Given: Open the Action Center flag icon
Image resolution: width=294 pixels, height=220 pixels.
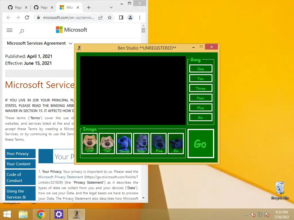Looking at the screenshot, I should 267,215.
